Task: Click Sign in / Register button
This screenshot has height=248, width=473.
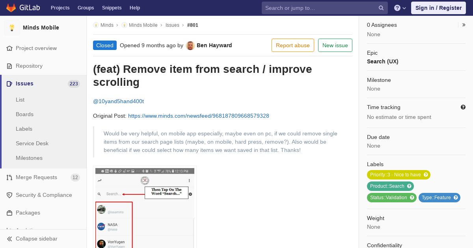Action: (438, 8)
